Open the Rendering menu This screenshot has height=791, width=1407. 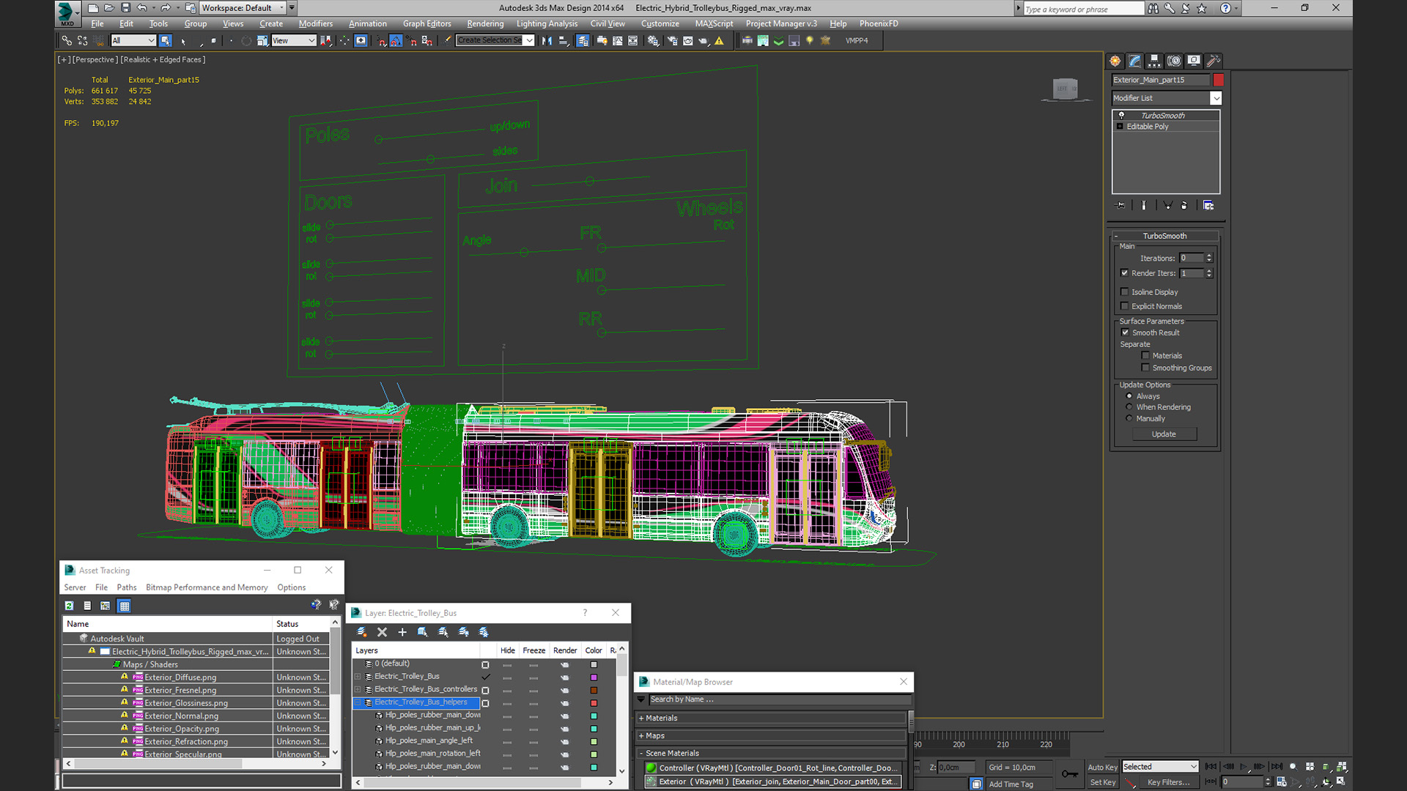(484, 23)
